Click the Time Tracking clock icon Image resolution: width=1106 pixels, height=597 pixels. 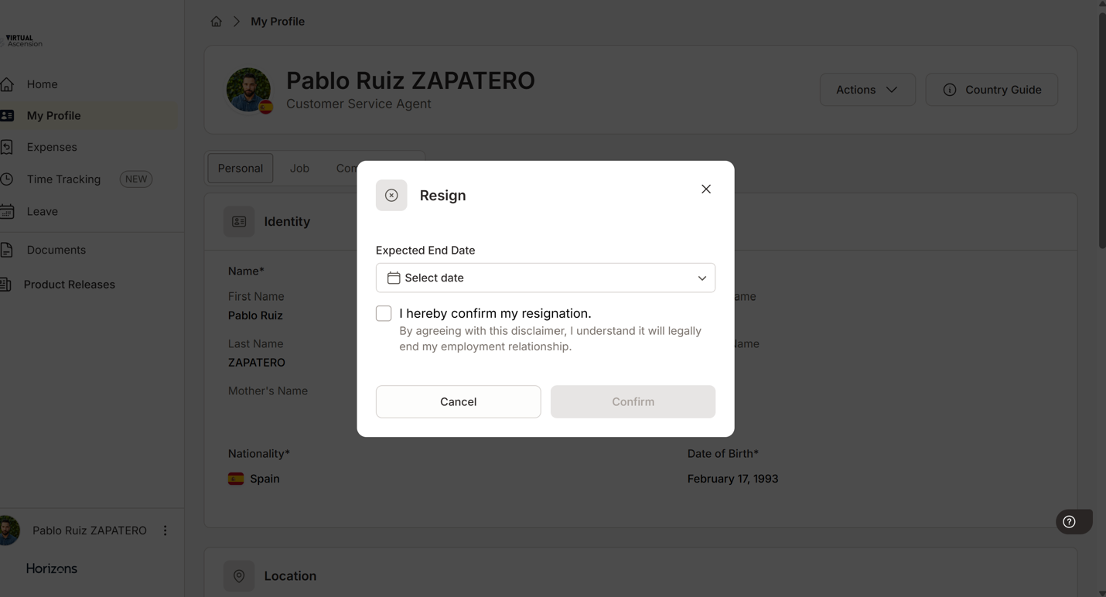(x=7, y=179)
